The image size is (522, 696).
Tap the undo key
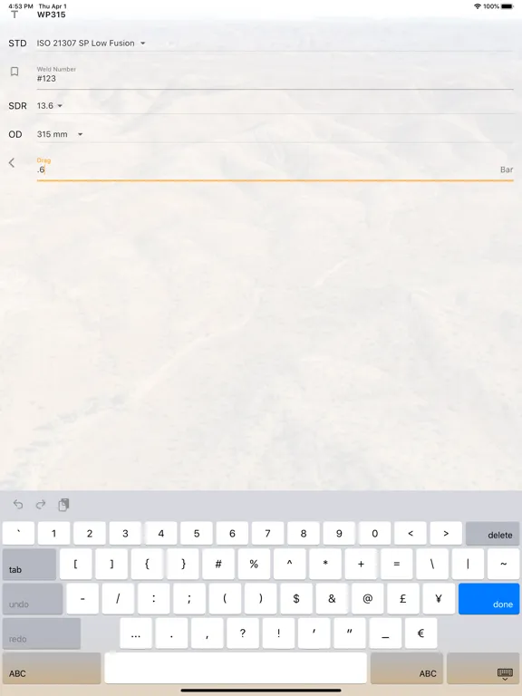[x=33, y=599]
